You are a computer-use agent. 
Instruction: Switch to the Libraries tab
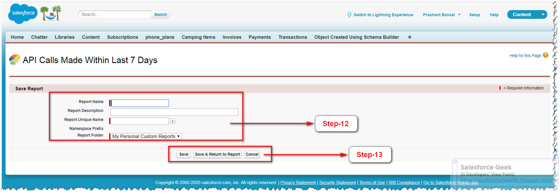(65, 37)
